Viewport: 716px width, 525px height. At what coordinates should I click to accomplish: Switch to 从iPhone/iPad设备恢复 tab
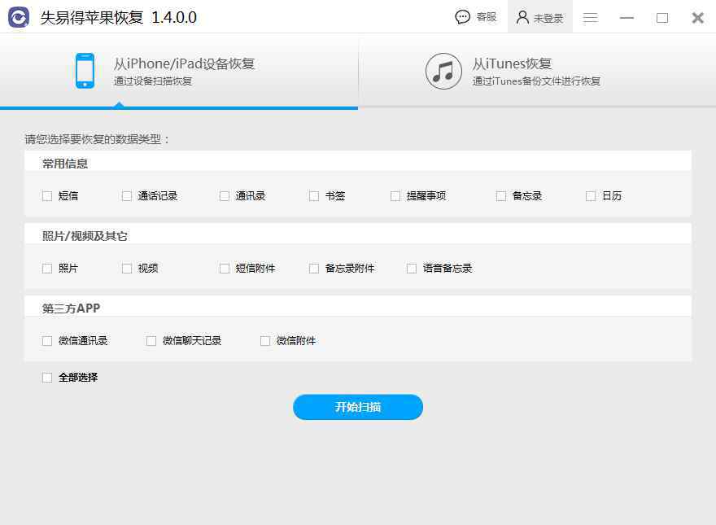[179, 72]
